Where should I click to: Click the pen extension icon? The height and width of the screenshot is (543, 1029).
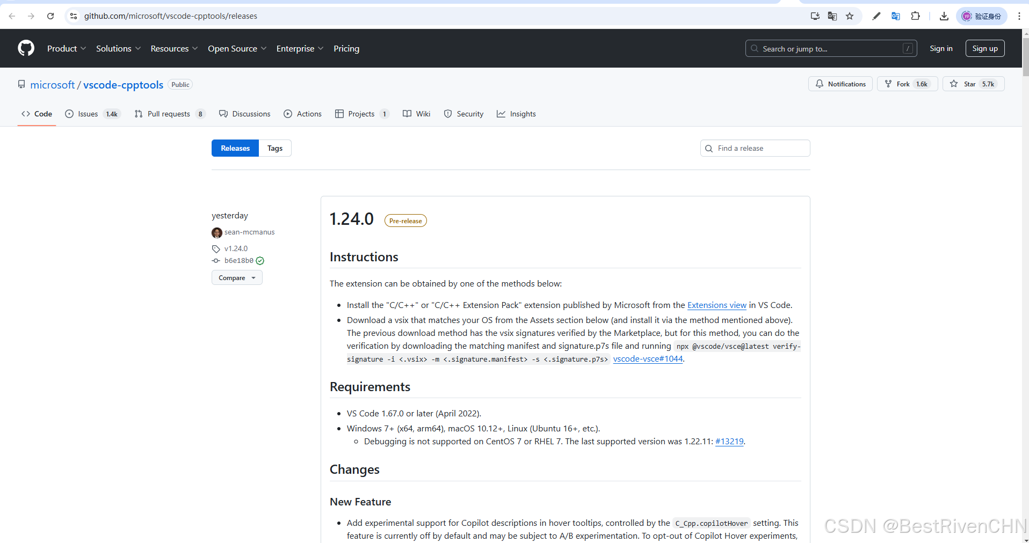[x=876, y=16]
